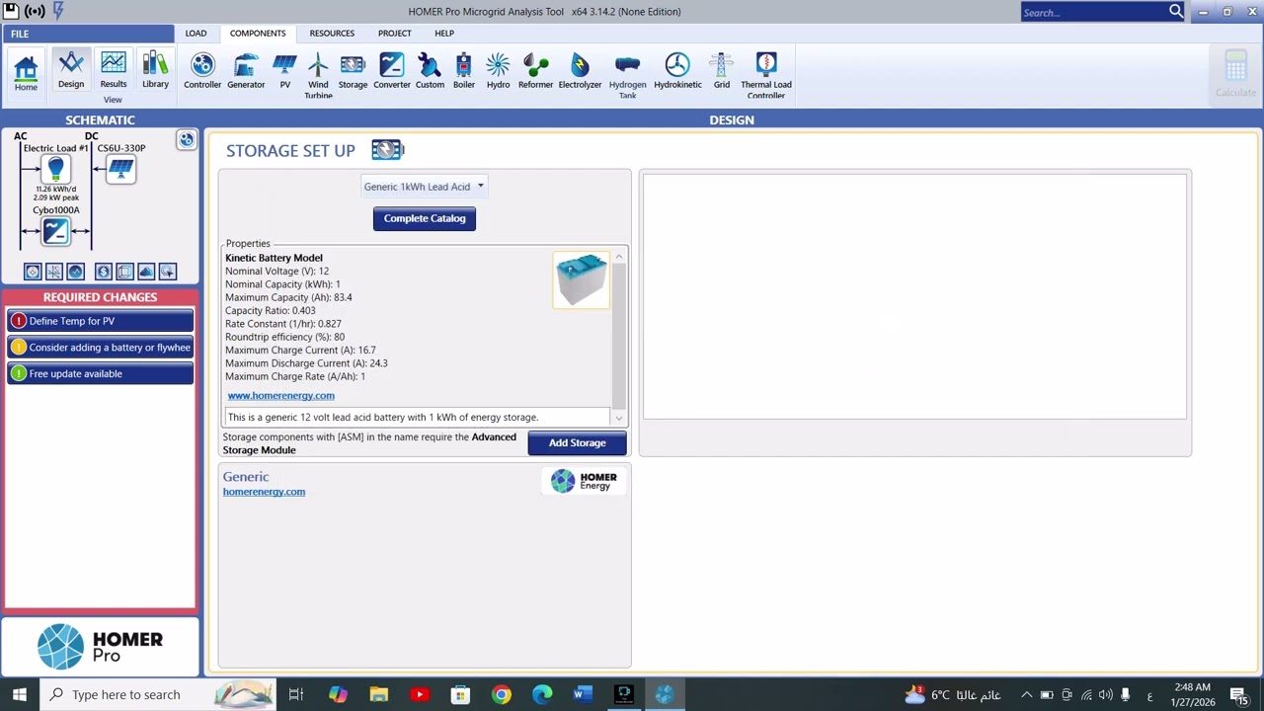Select the Boiler component

[464, 71]
